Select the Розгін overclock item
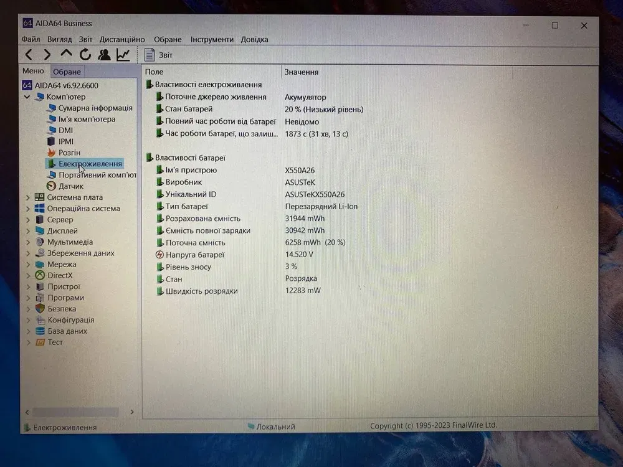This screenshot has height=467, width=623. tap(69, 153)
